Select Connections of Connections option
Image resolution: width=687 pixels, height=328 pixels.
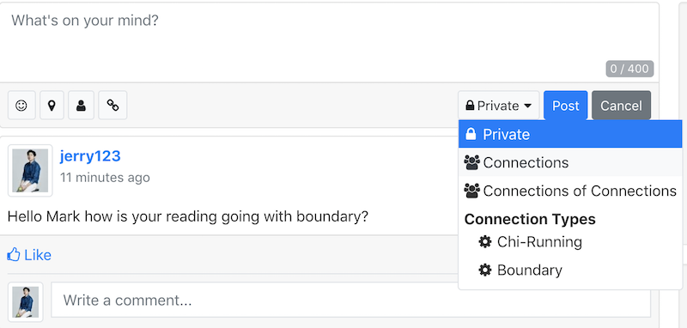570,191
